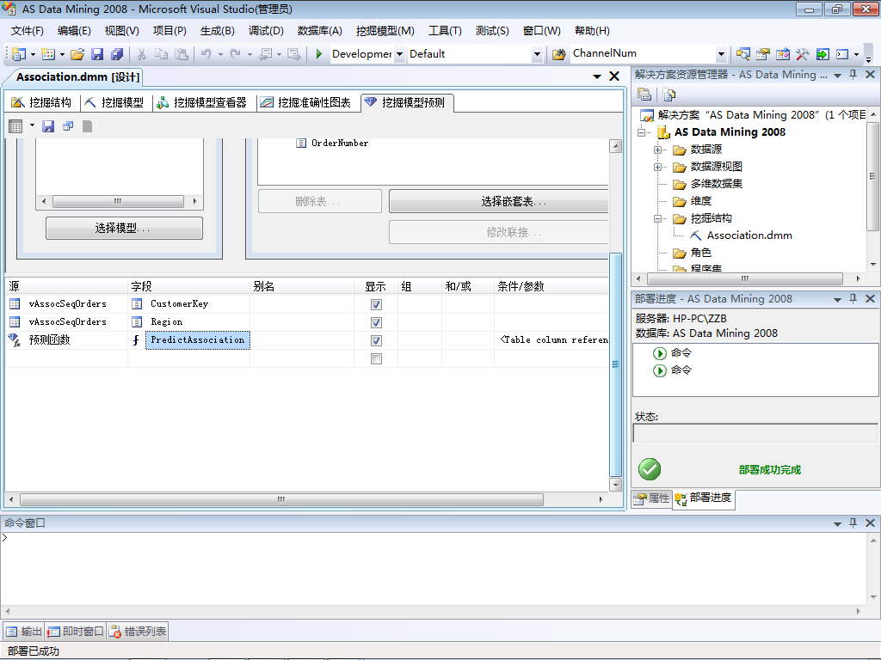Click the Copy toolbar icon
Image resolution: width=881 pixels, height=660 pixels.
[x=161, y=54]
